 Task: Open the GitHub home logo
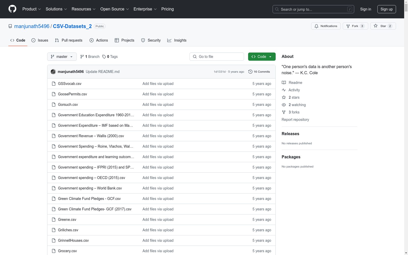tap(12, 9)
